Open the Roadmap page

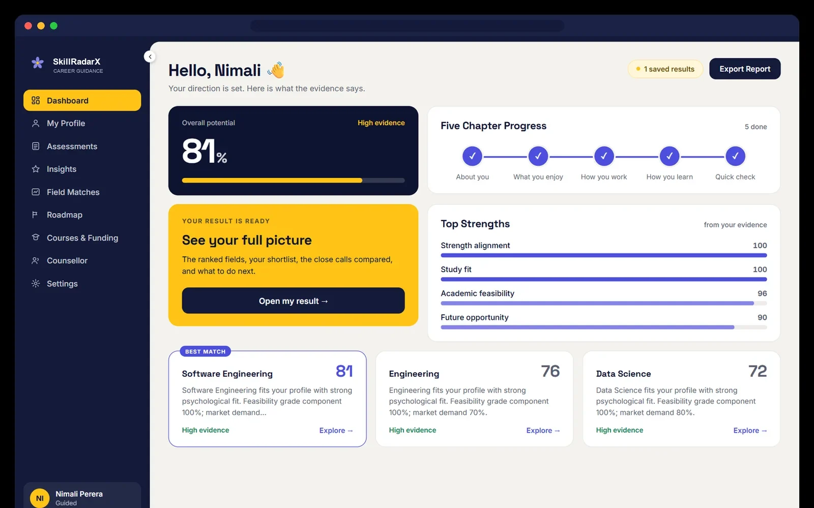click(82, 215)
